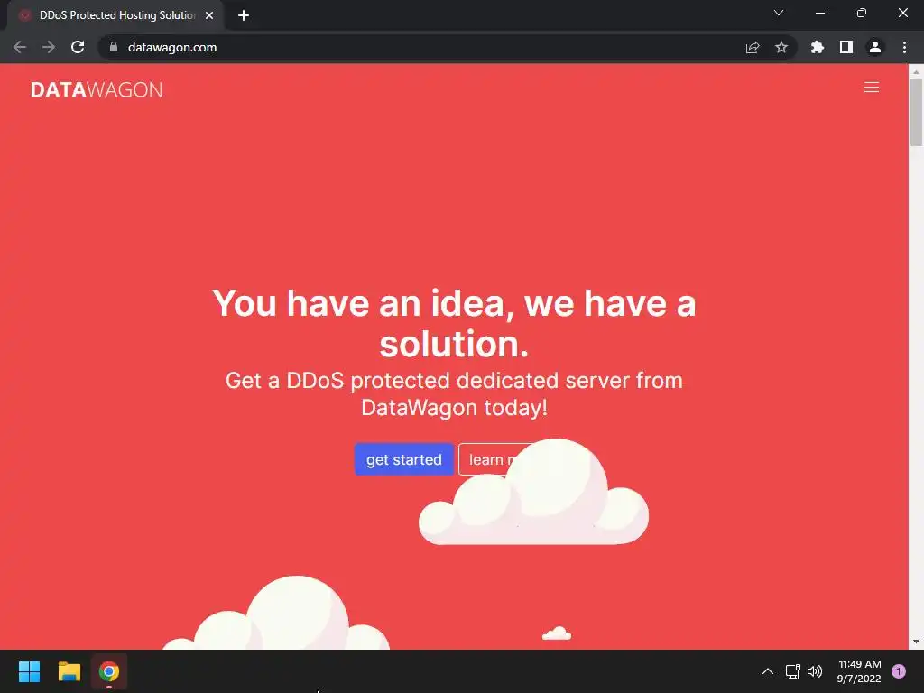Open network status in system tray
The image size is (924, 693).
click(x=792, y=671)
